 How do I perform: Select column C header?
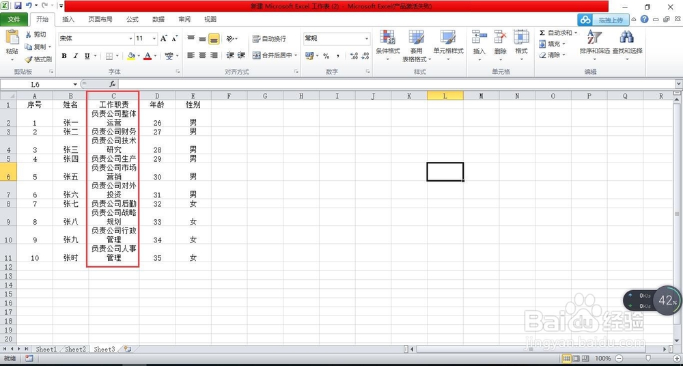point(113,96)
